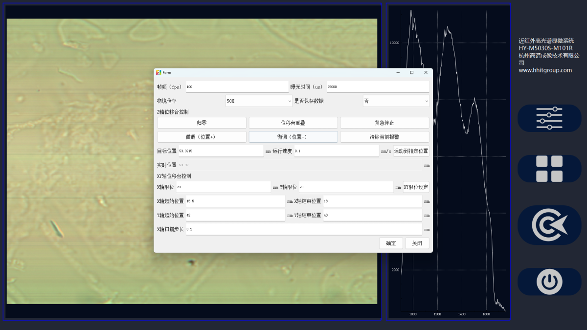
Task: Open the 是否保存数据 dropdown showing 否
Action: pos(396,100)
